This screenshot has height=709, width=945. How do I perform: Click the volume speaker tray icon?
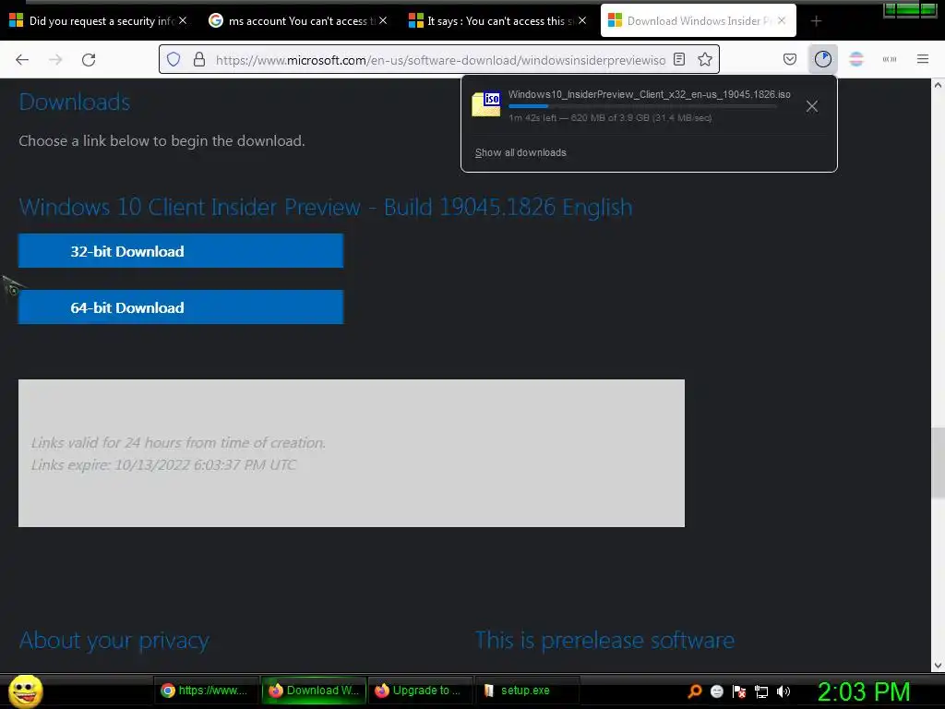pos(784,691)
